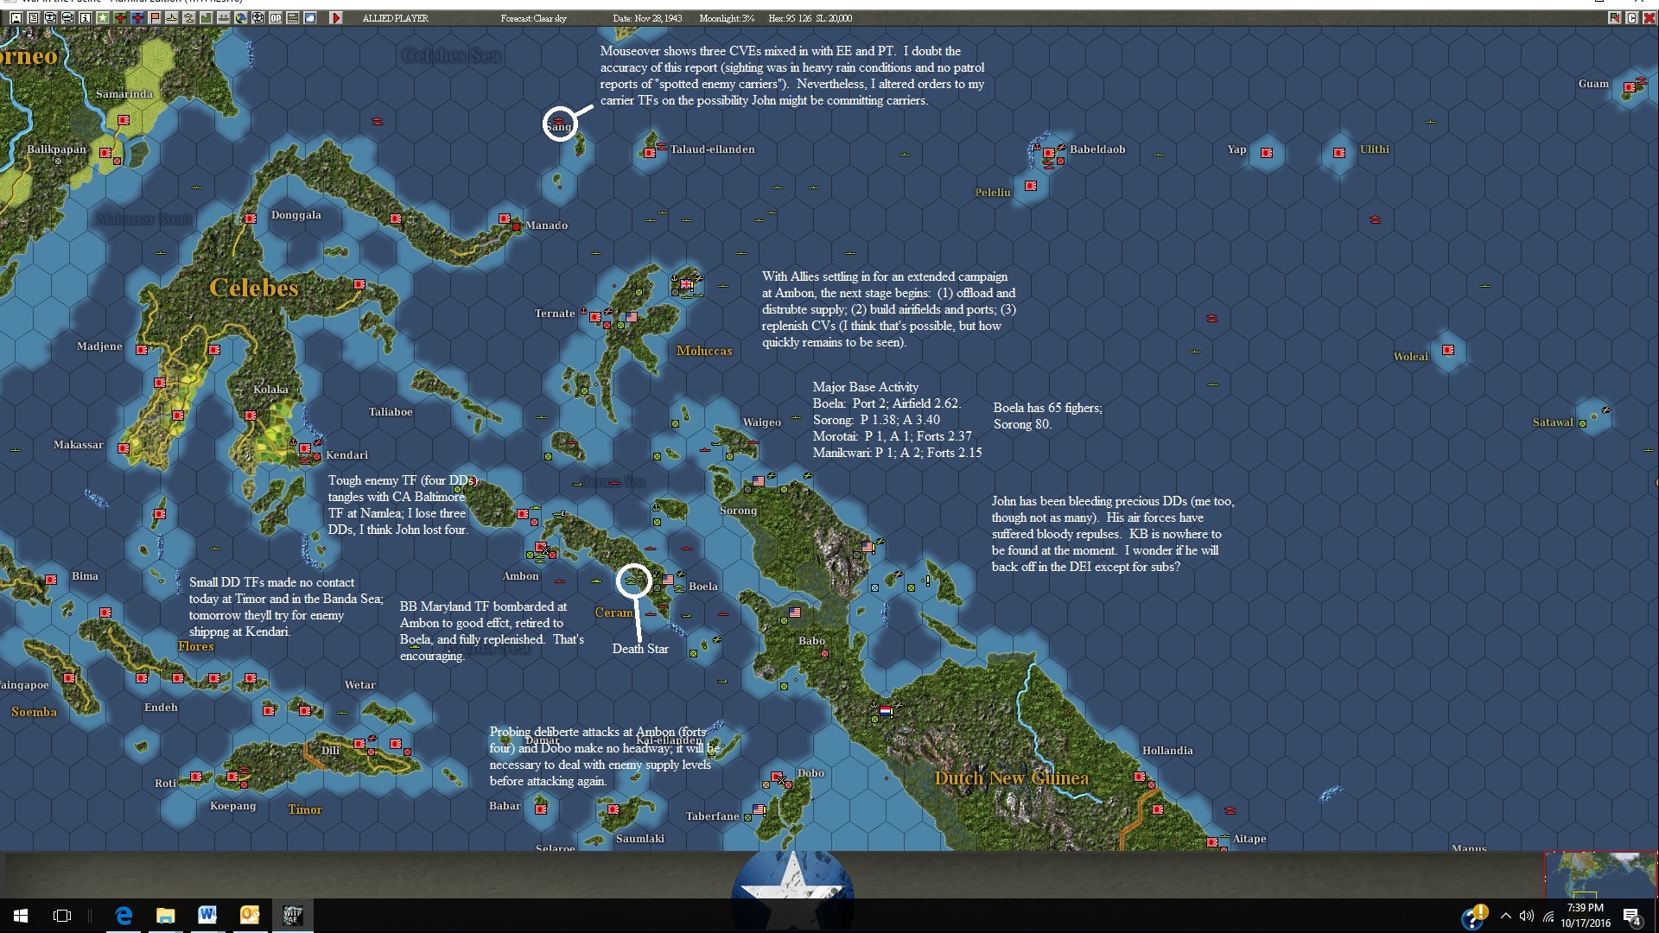Click the WITP AE taskbar icon
This screenshot has width=1659, height=933.
pos(292,916)
